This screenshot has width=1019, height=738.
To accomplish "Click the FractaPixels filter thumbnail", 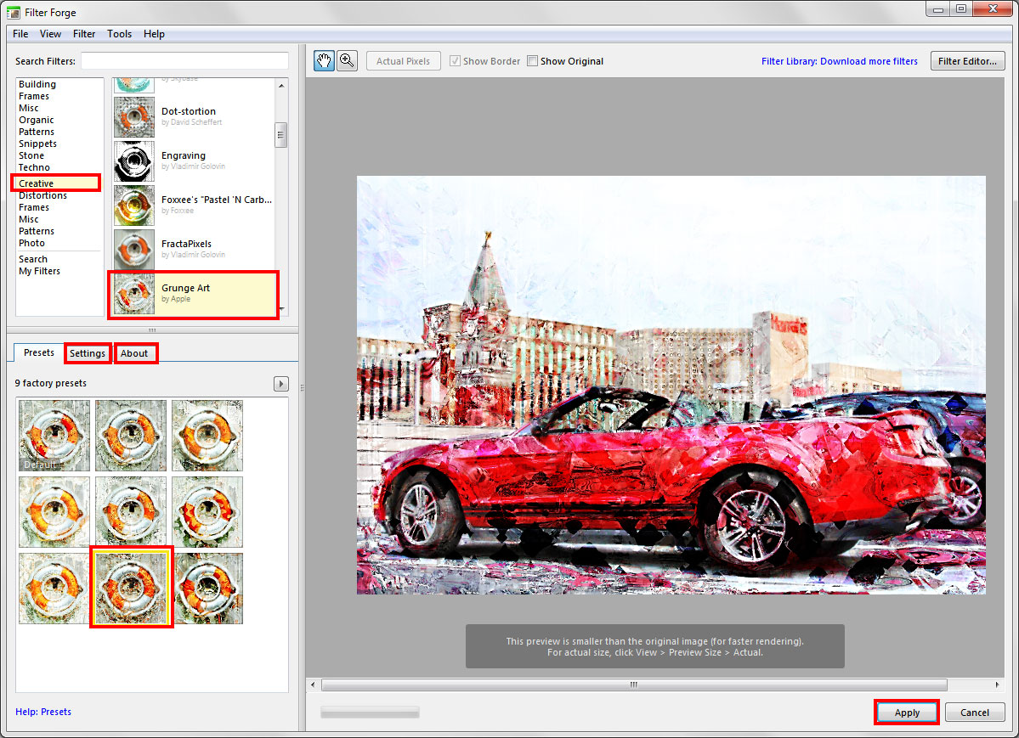I will coord(134,250).
